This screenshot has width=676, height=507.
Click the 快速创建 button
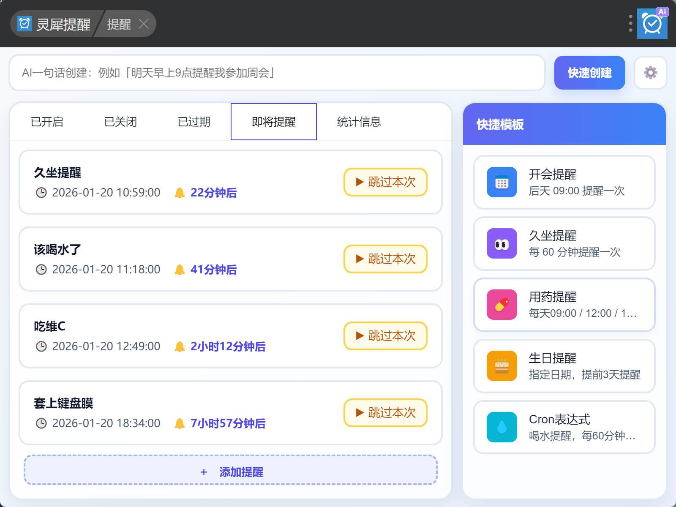pos(589,73)
